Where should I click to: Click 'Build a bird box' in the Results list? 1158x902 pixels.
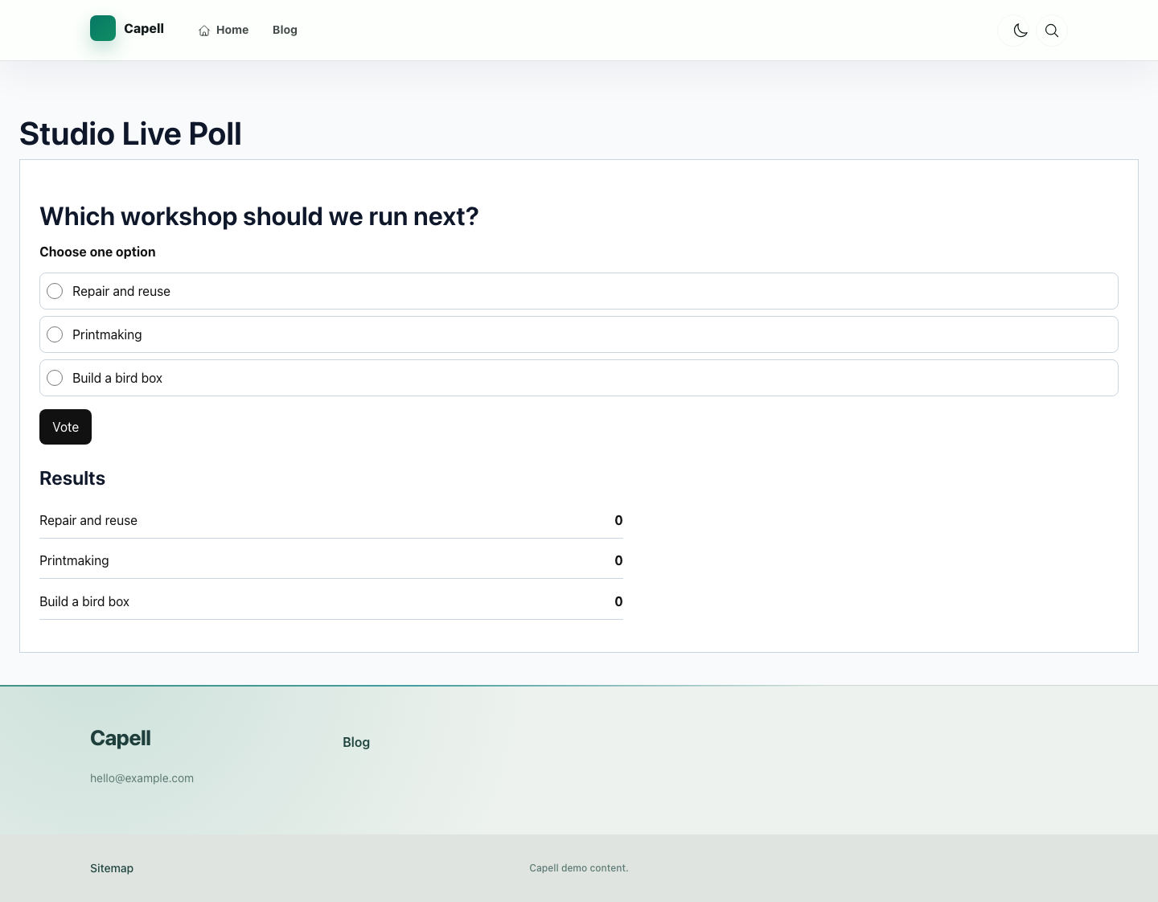point(84,601)
